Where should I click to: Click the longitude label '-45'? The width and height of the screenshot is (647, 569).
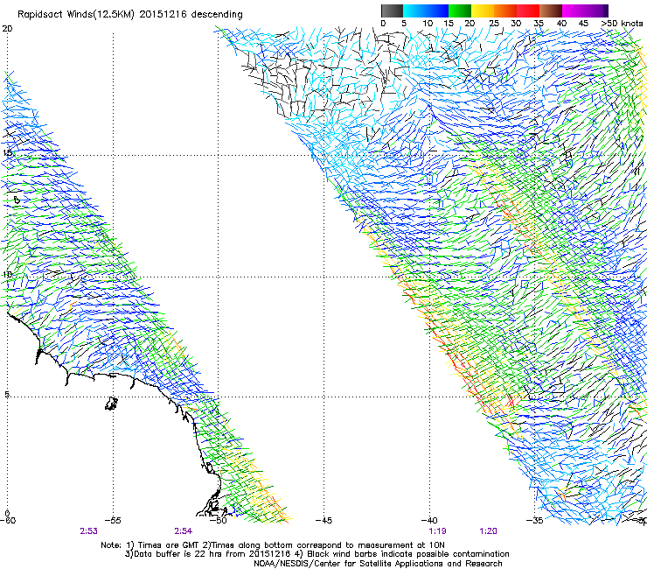pos(323,520)
